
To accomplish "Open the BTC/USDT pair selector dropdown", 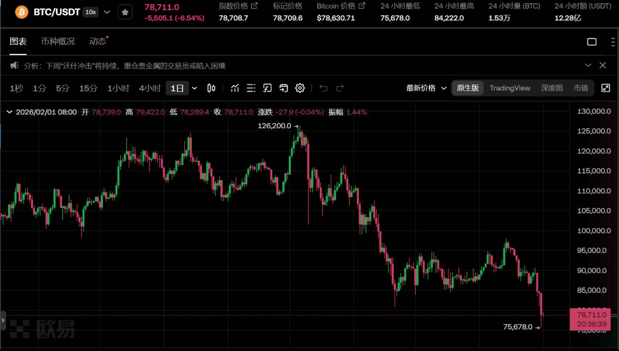I will pos(107,12).
